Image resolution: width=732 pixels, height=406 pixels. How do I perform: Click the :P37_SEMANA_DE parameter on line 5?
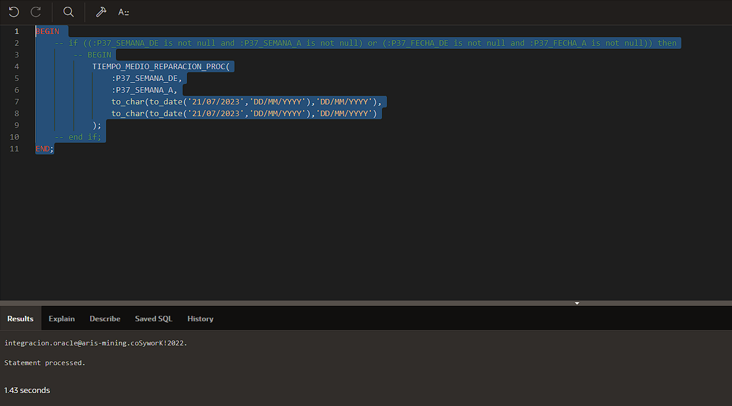(x=147, y=78)
